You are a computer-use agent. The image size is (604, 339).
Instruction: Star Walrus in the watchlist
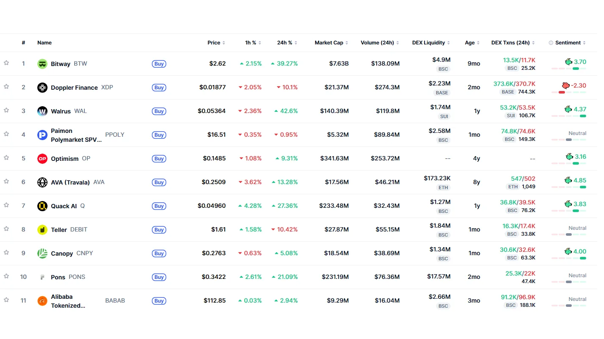pos(6,110)
